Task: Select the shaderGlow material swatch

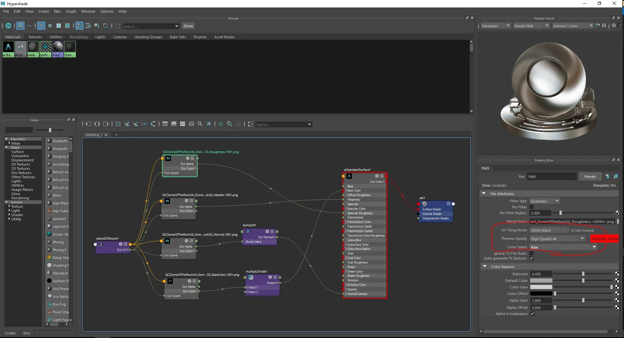Action: (x=58, y=49)
